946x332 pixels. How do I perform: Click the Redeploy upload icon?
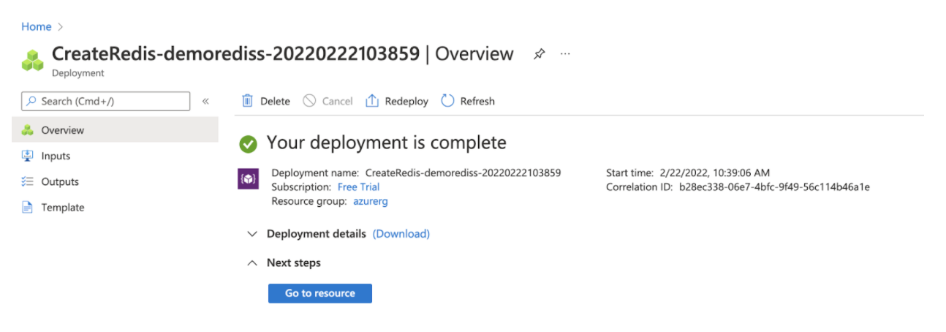click(x=372, y=101)
